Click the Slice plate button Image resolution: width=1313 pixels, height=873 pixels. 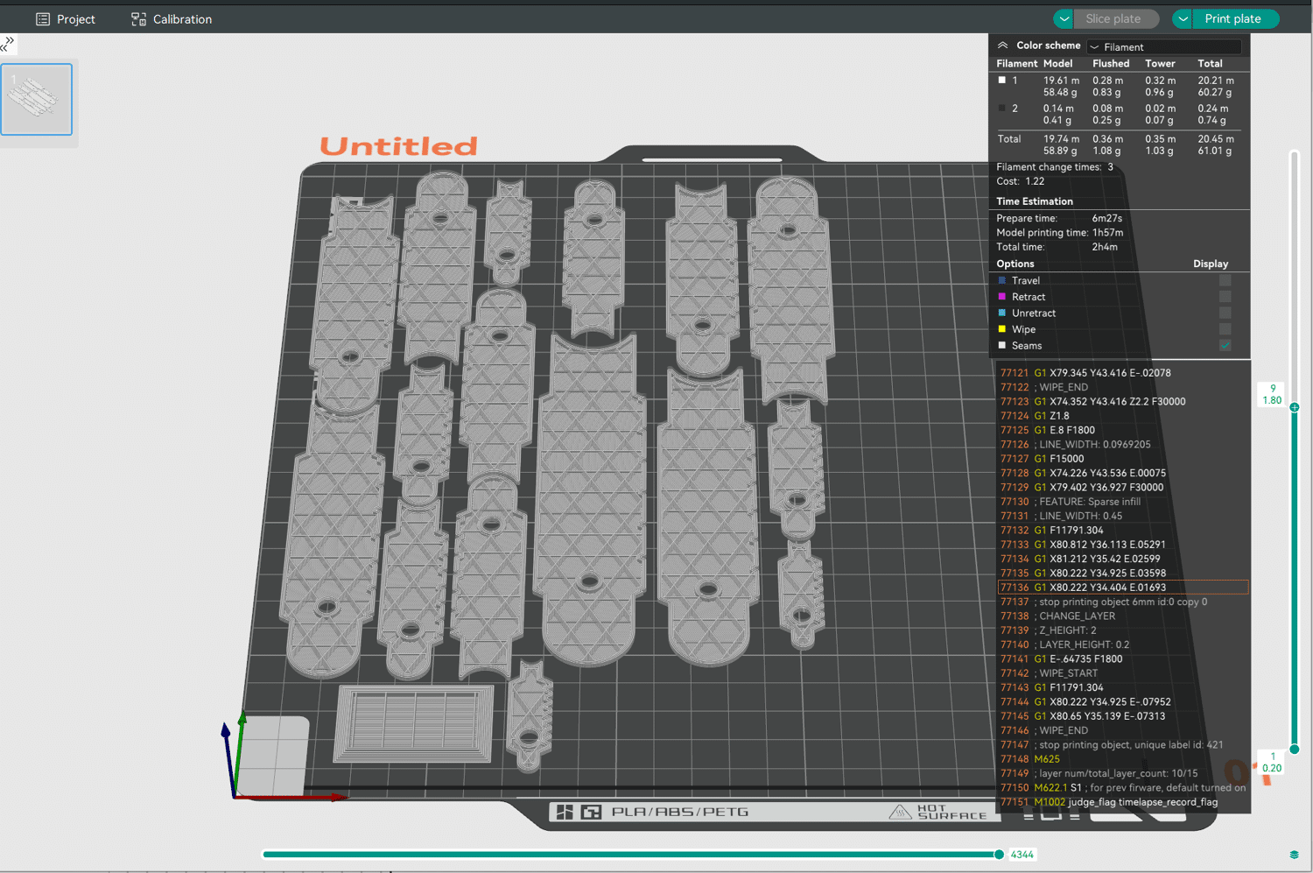tap(1113, 19)
